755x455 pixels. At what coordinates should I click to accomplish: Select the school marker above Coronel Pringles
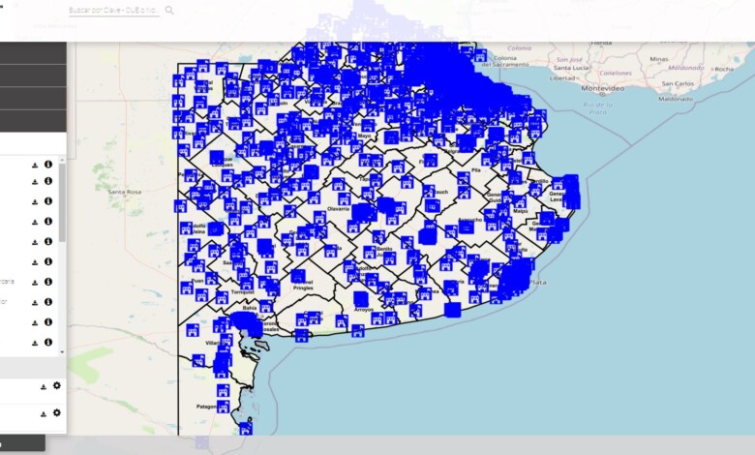[x=298, y=276]
